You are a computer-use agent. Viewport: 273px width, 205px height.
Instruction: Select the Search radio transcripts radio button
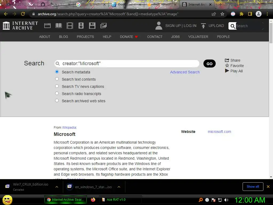coord(57,93)
